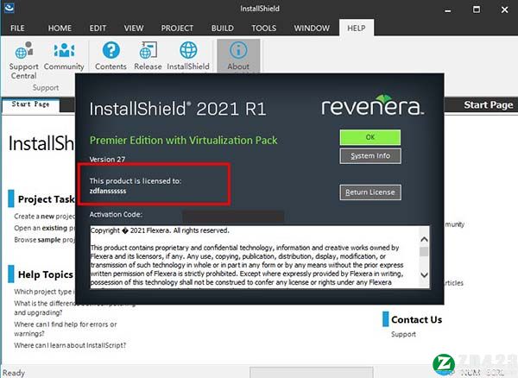Switch to the VIEW ribbon tab
Screen dimensions: 518x378
pyautogui.click(x=134, y=28)
